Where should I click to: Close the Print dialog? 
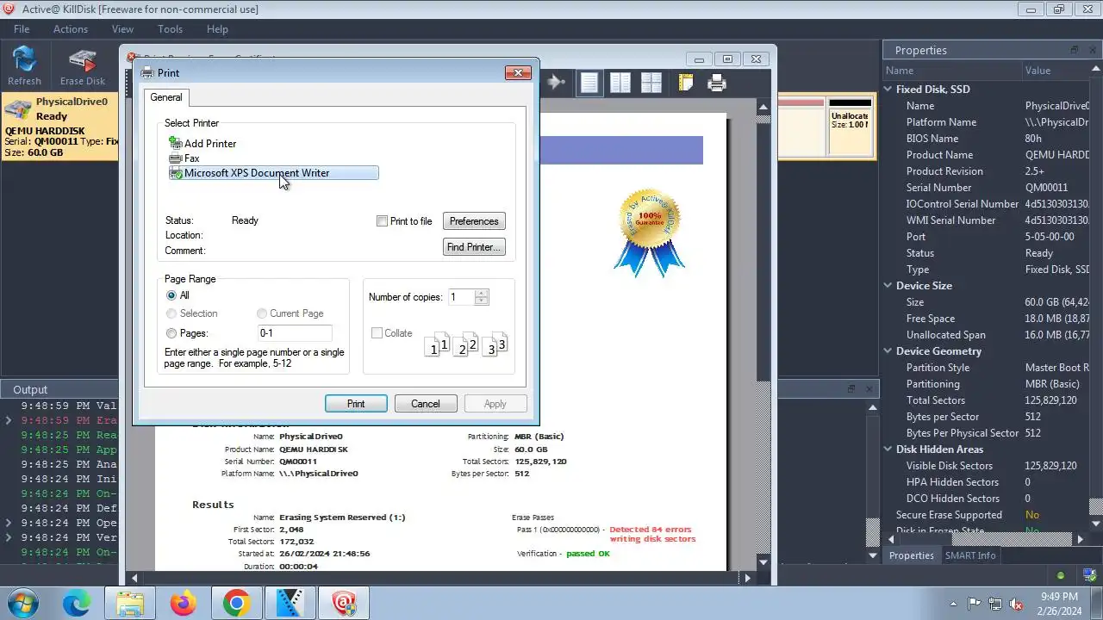click(518, 73)
